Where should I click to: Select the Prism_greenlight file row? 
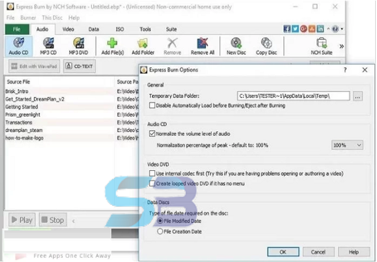(60, 114)
